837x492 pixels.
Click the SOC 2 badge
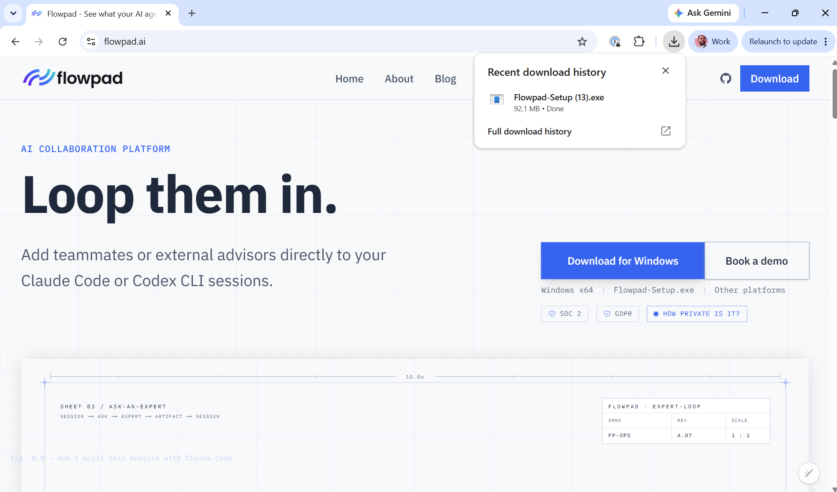[x=564, y=314]
